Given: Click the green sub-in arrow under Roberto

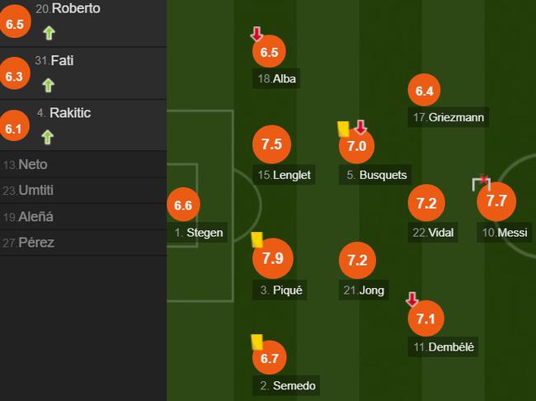Looking at the screenshot, I should click(x=49, y=33).
